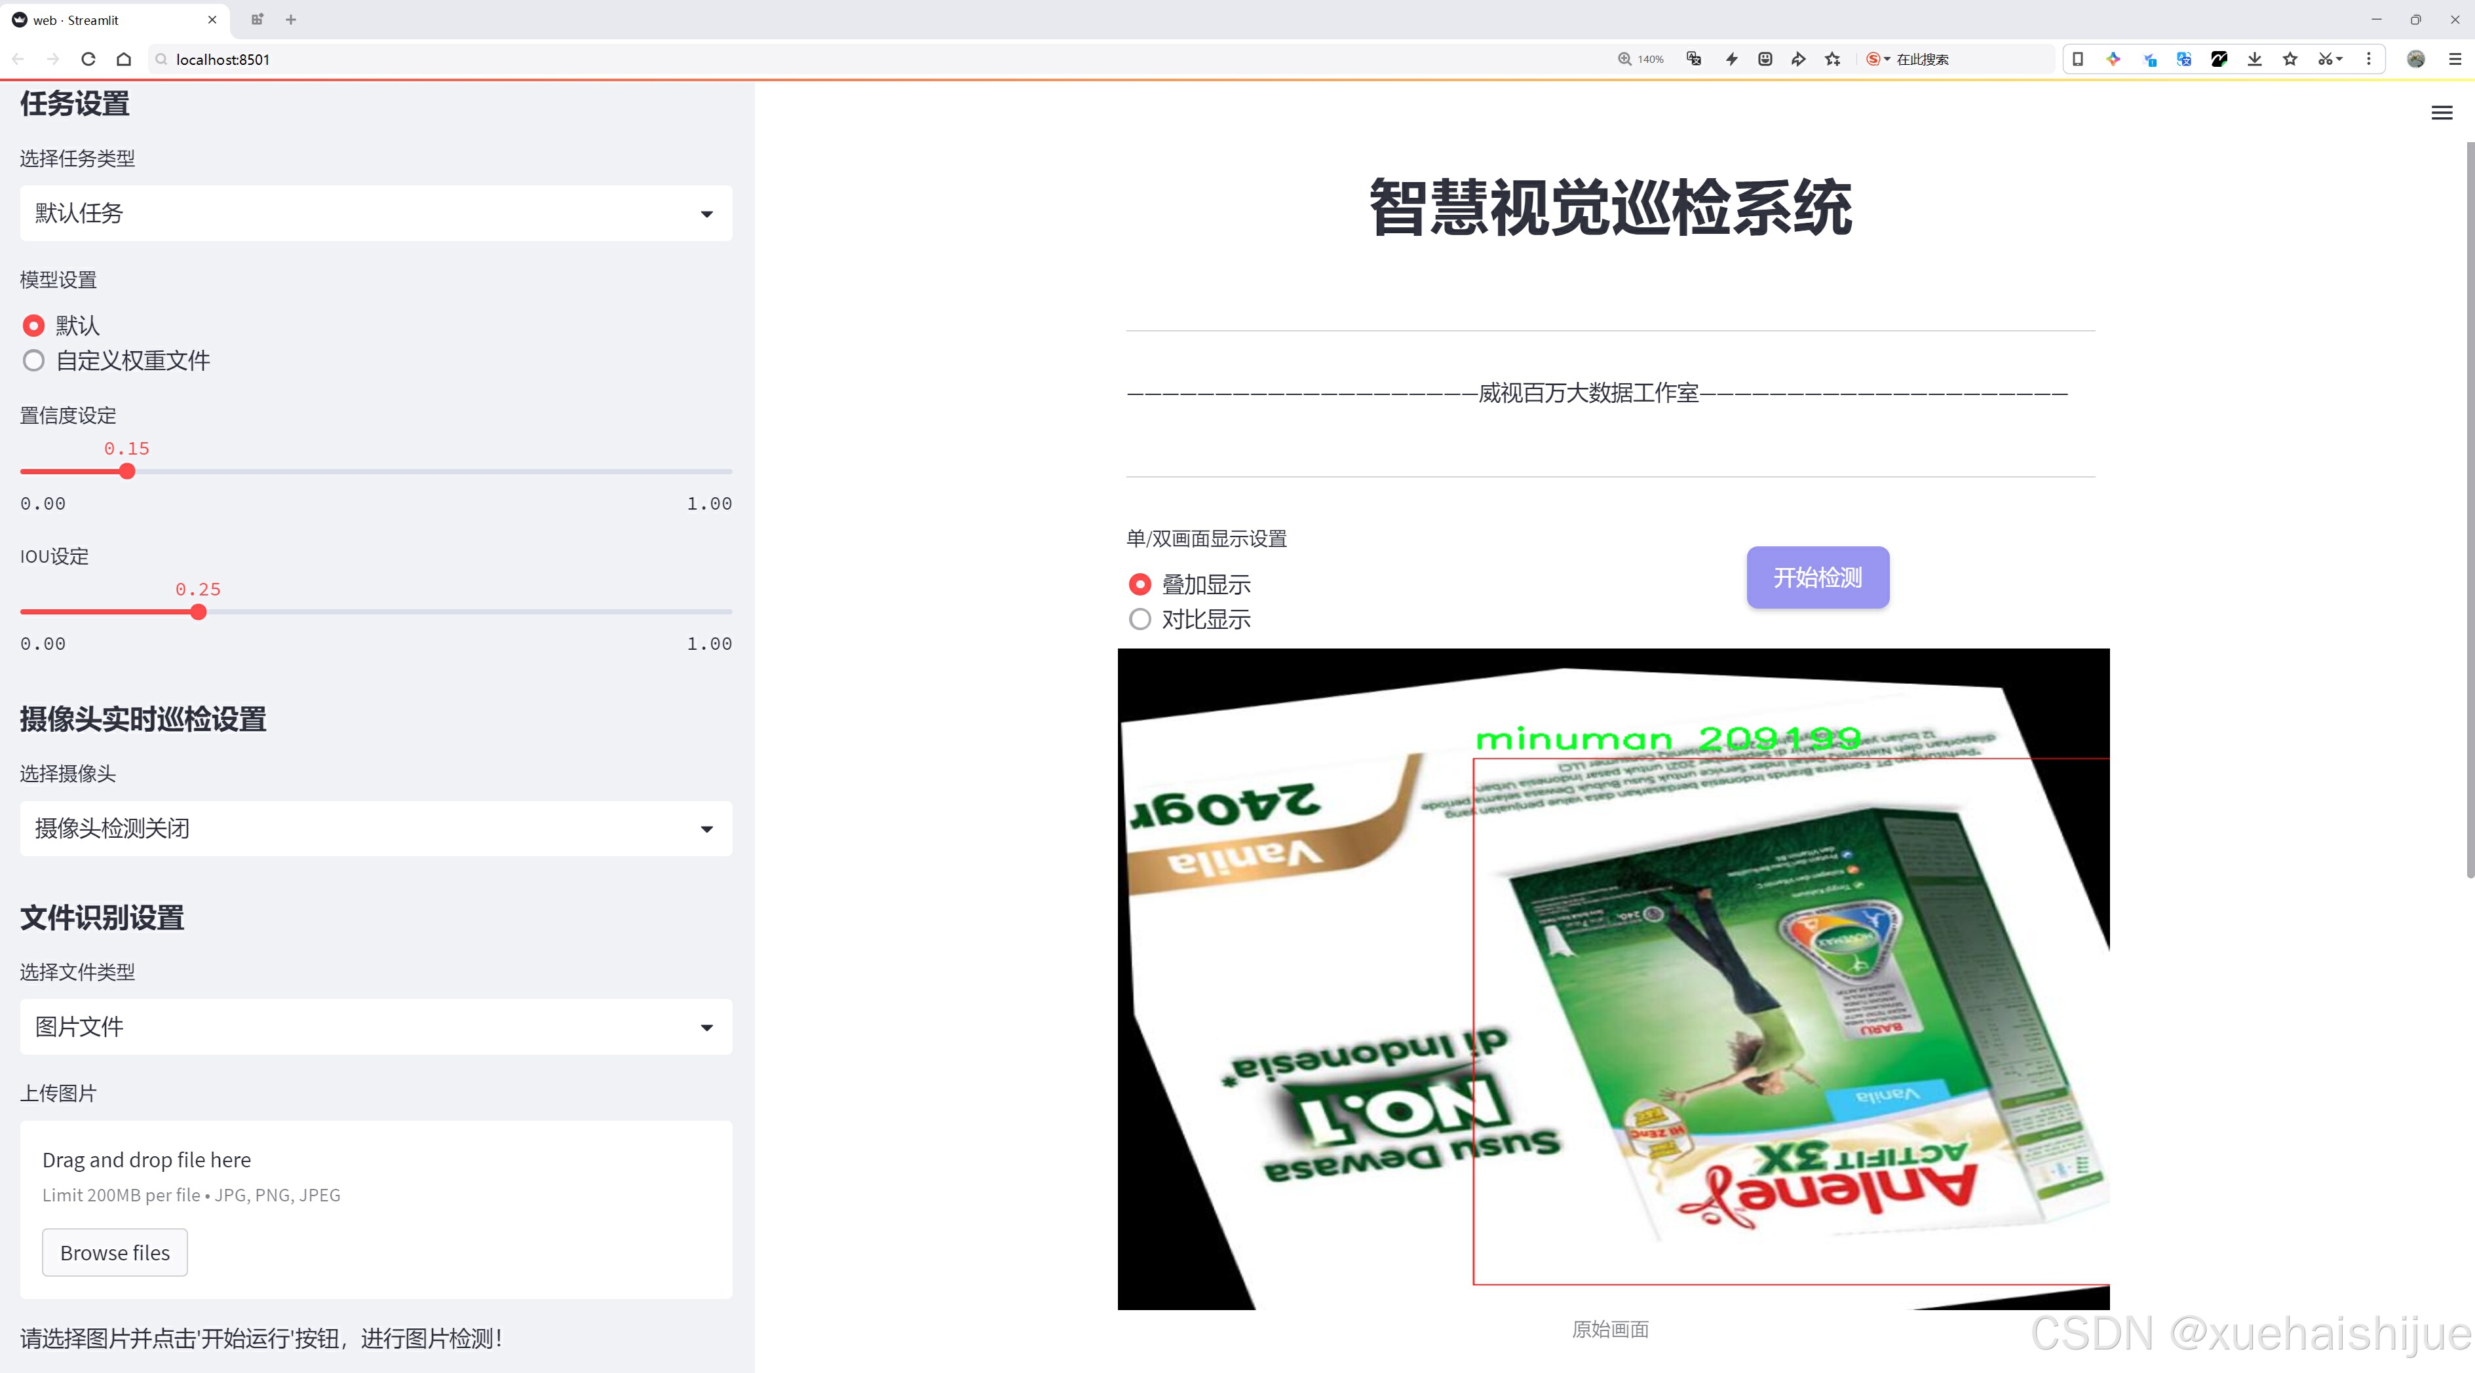Click the smiley face reader icon
The image size is (2475, 1373).
[x=1765, y=58]
